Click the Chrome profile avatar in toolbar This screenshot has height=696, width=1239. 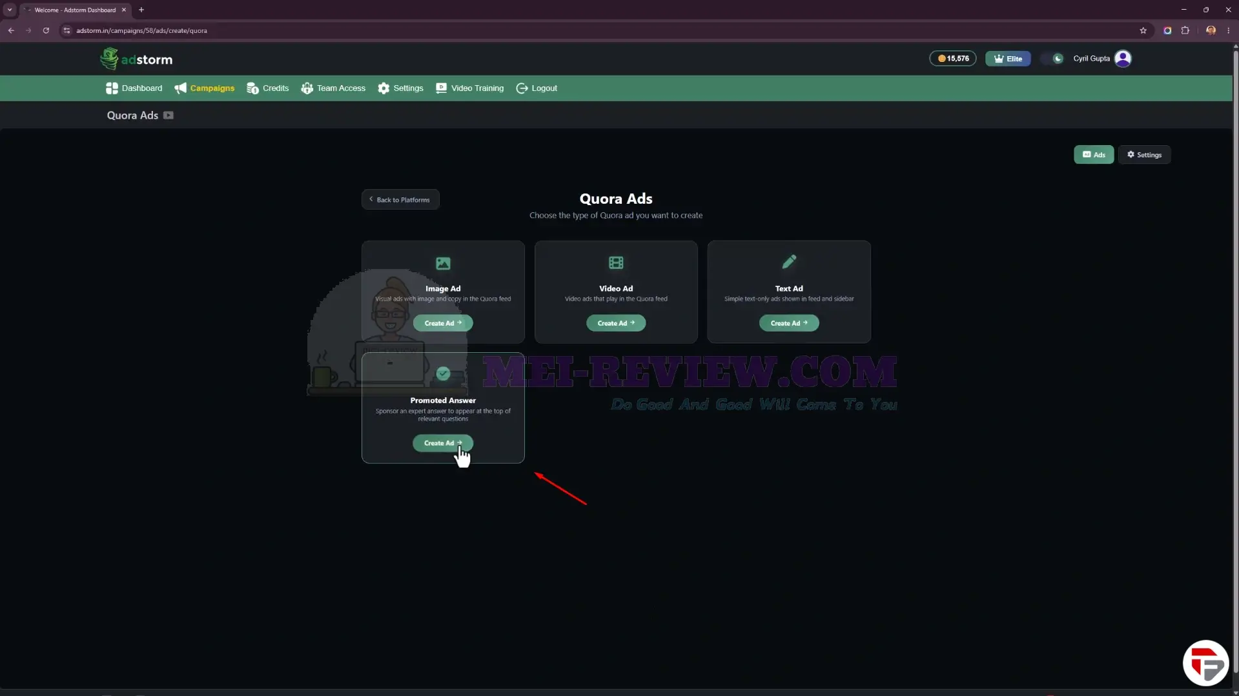click(1211, 30)
